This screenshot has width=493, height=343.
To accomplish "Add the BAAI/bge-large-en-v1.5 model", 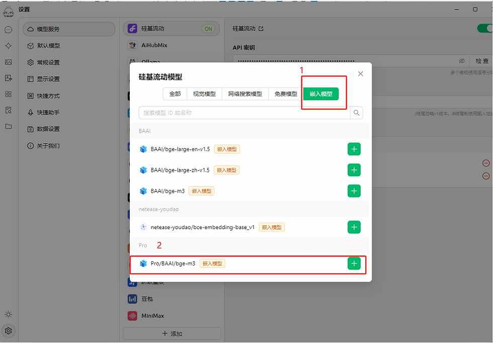I will [354, 149].
